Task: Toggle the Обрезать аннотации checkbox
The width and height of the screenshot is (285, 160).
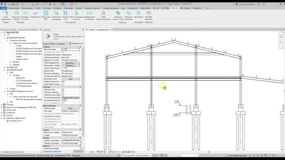Action: tap(63, 95)
